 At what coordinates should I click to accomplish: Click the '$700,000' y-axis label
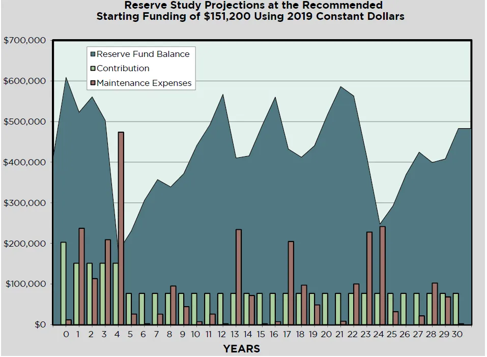[24, 40]
